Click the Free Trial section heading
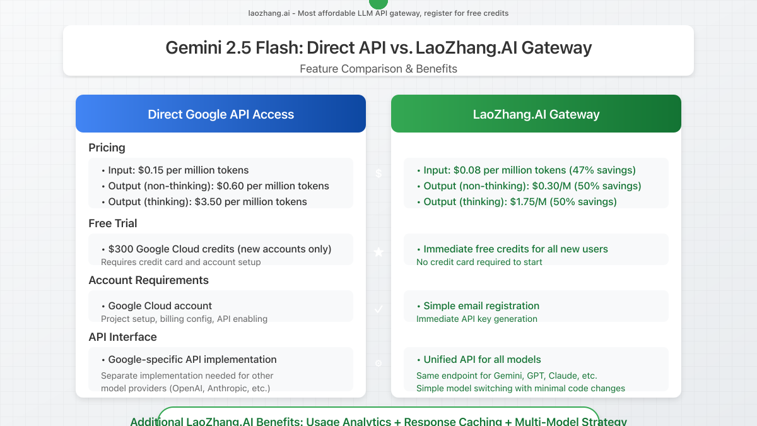The image size is (757, 426). coord(113,223)
